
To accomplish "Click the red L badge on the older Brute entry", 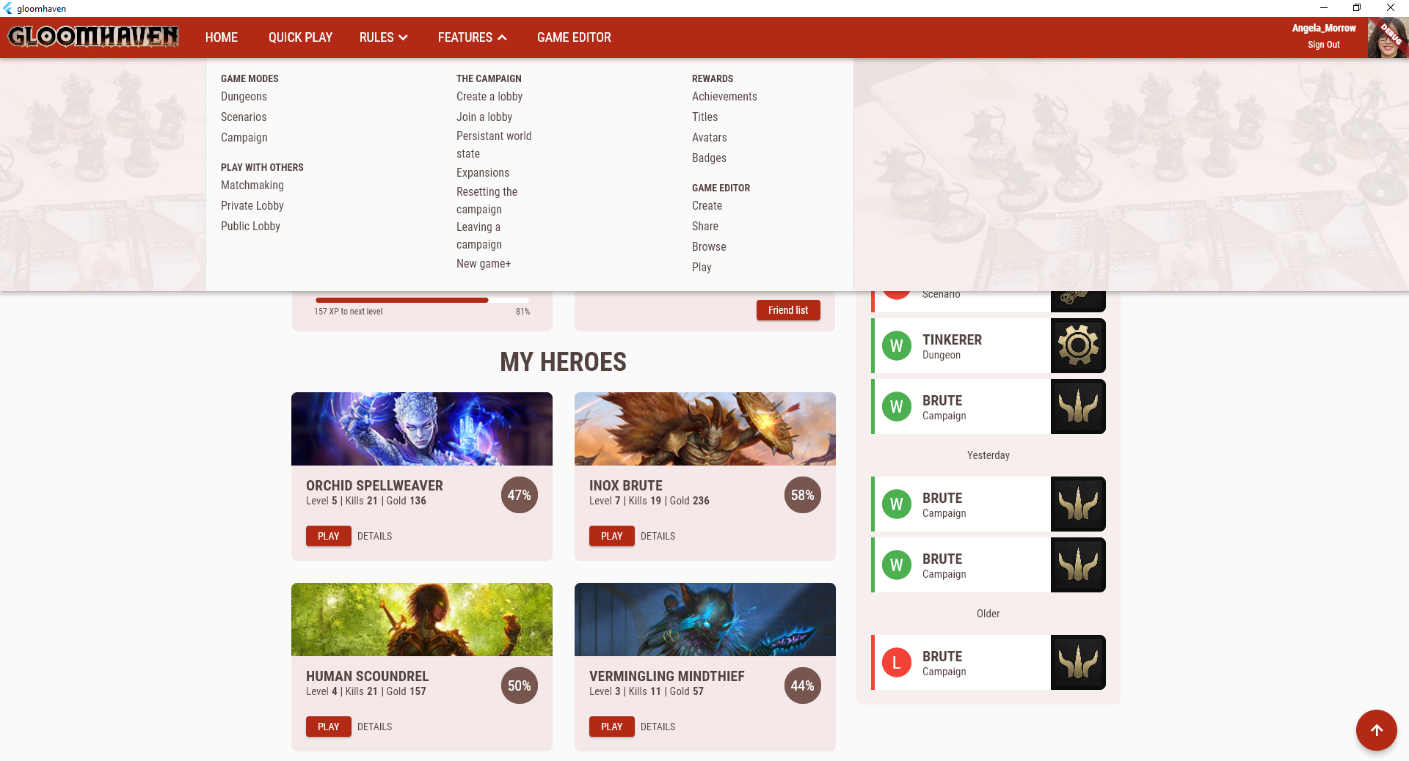I will [896, 662].
